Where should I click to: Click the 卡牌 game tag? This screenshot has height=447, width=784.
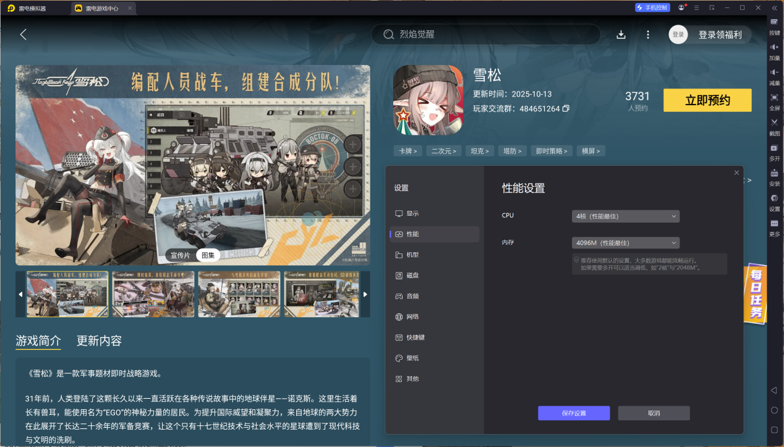point(407,150)
